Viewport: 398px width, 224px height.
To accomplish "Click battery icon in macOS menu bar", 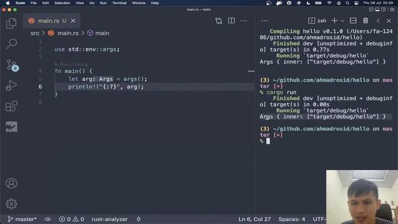I will [318, 3].
